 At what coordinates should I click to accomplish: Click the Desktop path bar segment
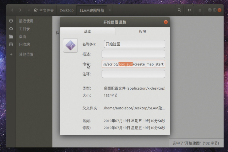67,10
